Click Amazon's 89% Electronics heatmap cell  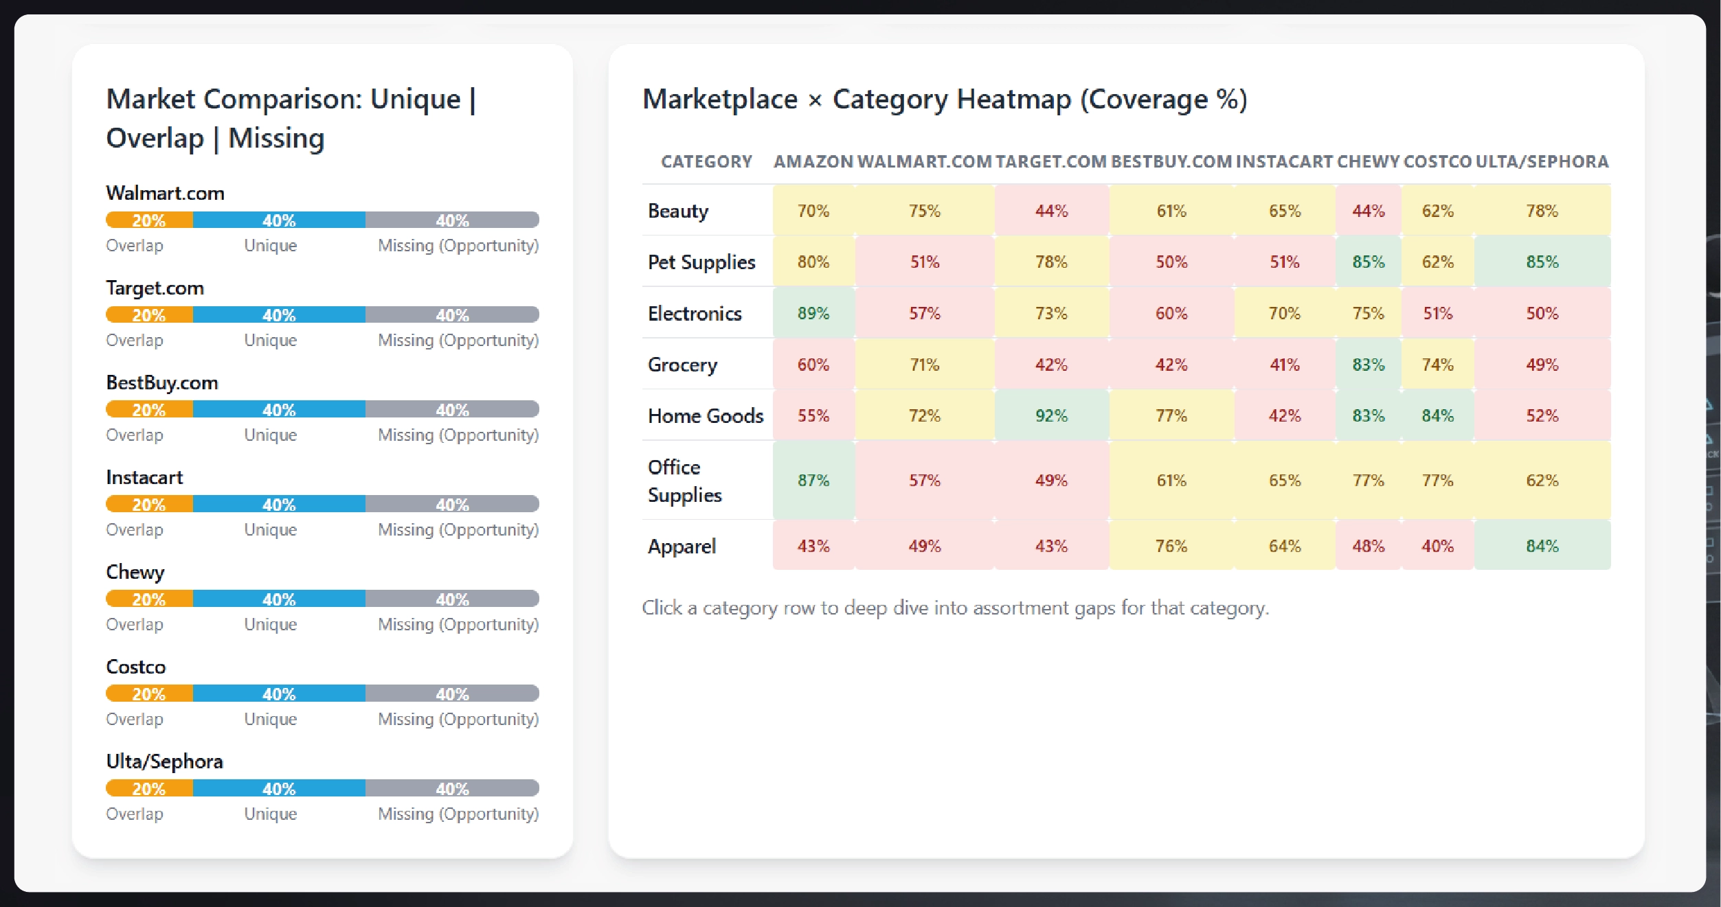click(813, 314)
